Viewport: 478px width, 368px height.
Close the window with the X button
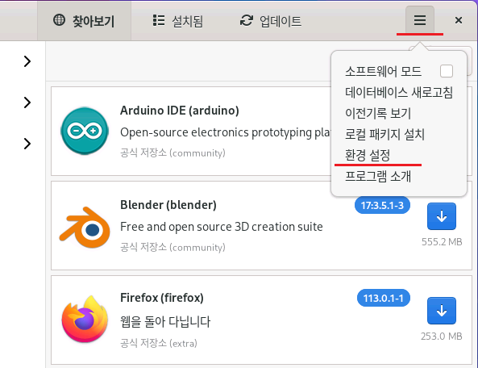click(458, 20)
